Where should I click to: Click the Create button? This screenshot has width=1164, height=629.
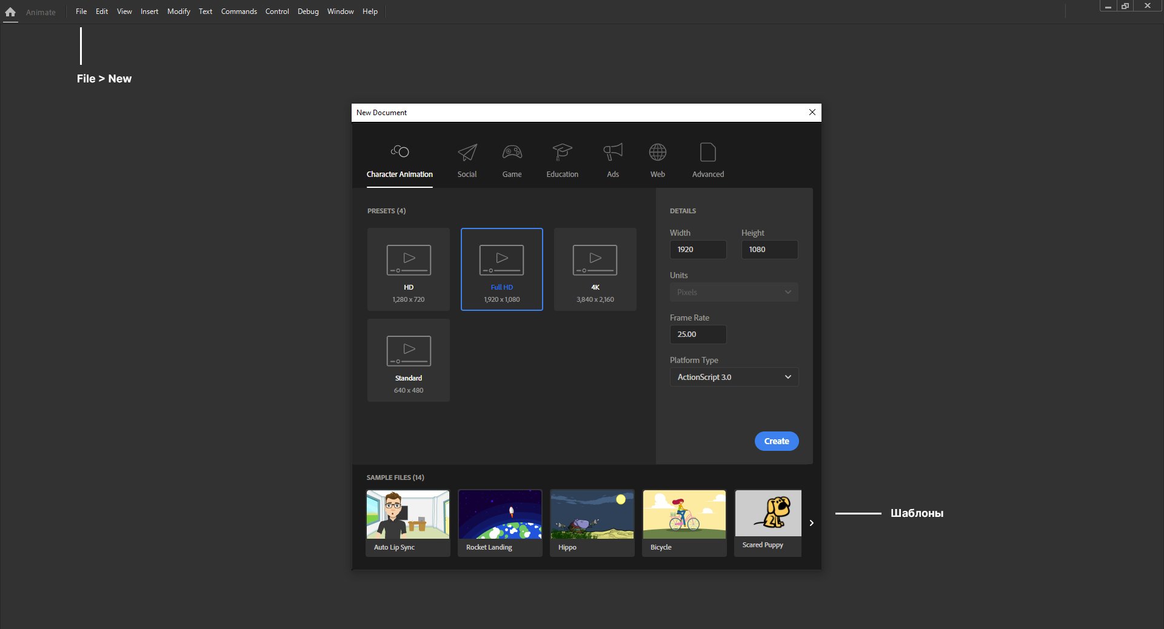[777, 441]
